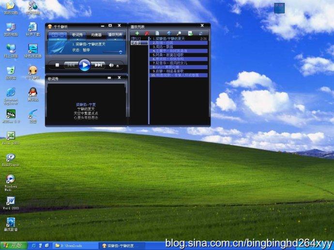Click the blue up-arrow Sort icon in the playlist
Viewport: 334px width, 250px height.
point(169,33)
